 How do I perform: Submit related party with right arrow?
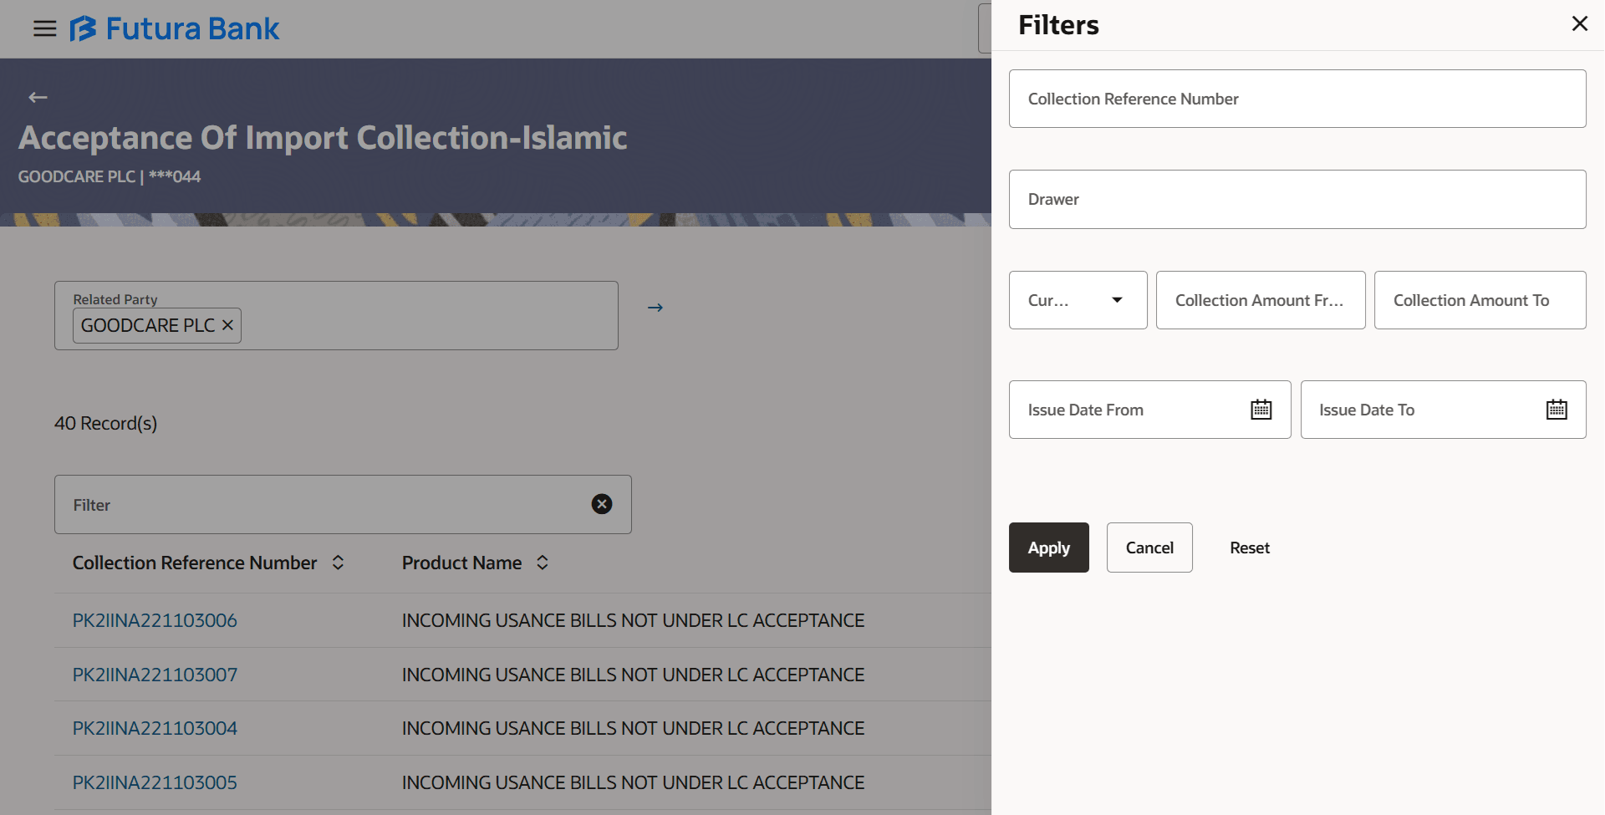pos(655,308)
